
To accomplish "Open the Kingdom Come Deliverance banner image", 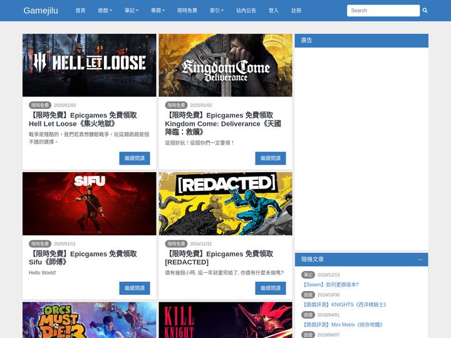I will point(225,65).
